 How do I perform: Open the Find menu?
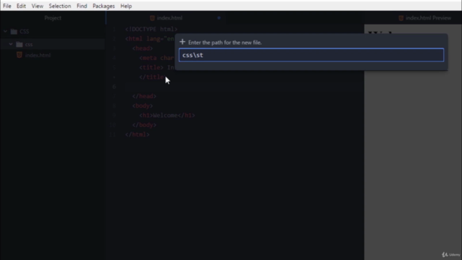point(82,6)
